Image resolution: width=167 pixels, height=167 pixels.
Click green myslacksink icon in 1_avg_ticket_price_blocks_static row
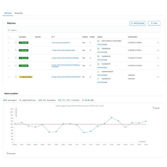98,49
